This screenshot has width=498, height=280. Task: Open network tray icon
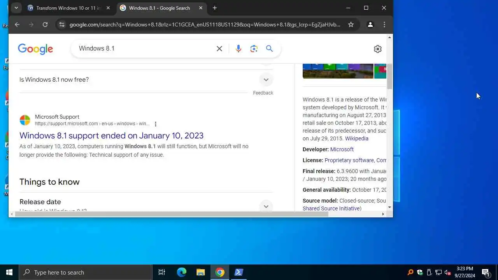(x=438, y=272)
